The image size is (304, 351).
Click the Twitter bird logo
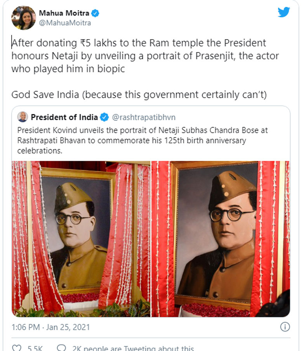[x=284, y=12]
